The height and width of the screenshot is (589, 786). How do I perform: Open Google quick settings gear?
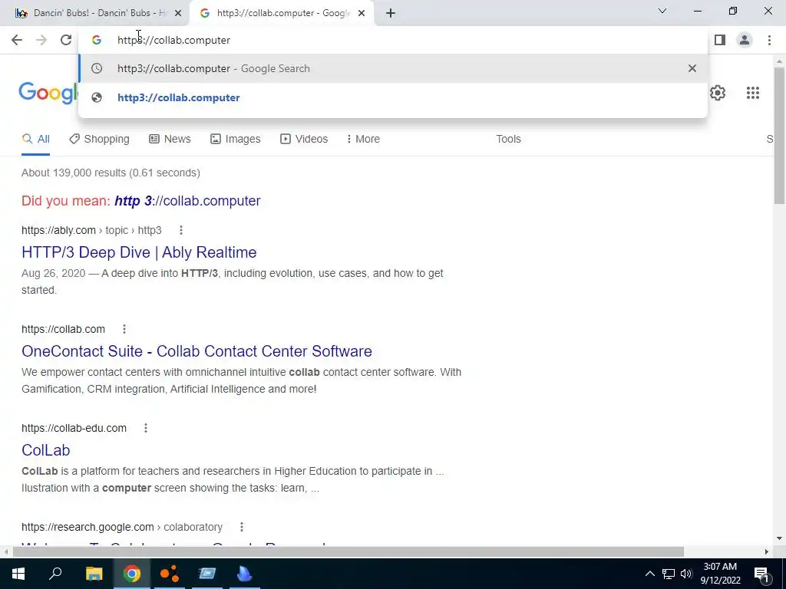click(x=718, y=93)
